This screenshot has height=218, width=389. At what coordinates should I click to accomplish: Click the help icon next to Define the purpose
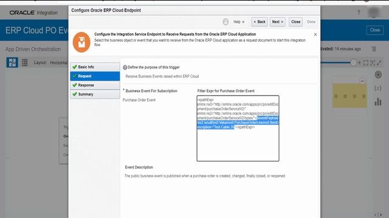(125, 67)
